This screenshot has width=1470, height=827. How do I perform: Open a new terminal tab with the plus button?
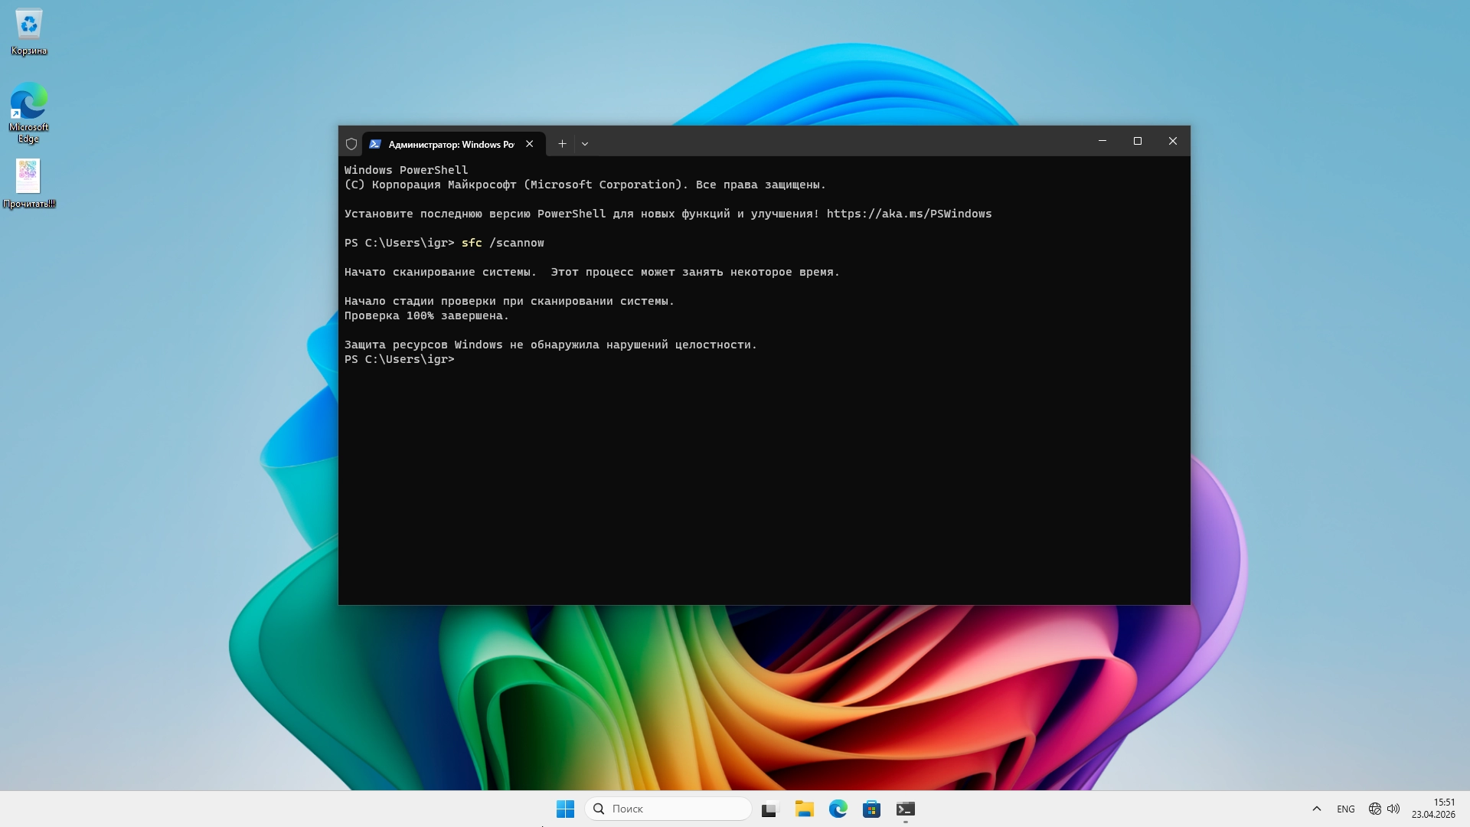point(562,144)
